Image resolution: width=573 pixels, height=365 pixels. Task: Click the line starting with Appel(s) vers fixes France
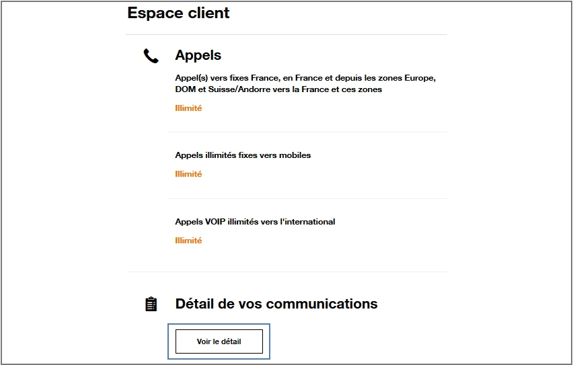coord(305,78)
